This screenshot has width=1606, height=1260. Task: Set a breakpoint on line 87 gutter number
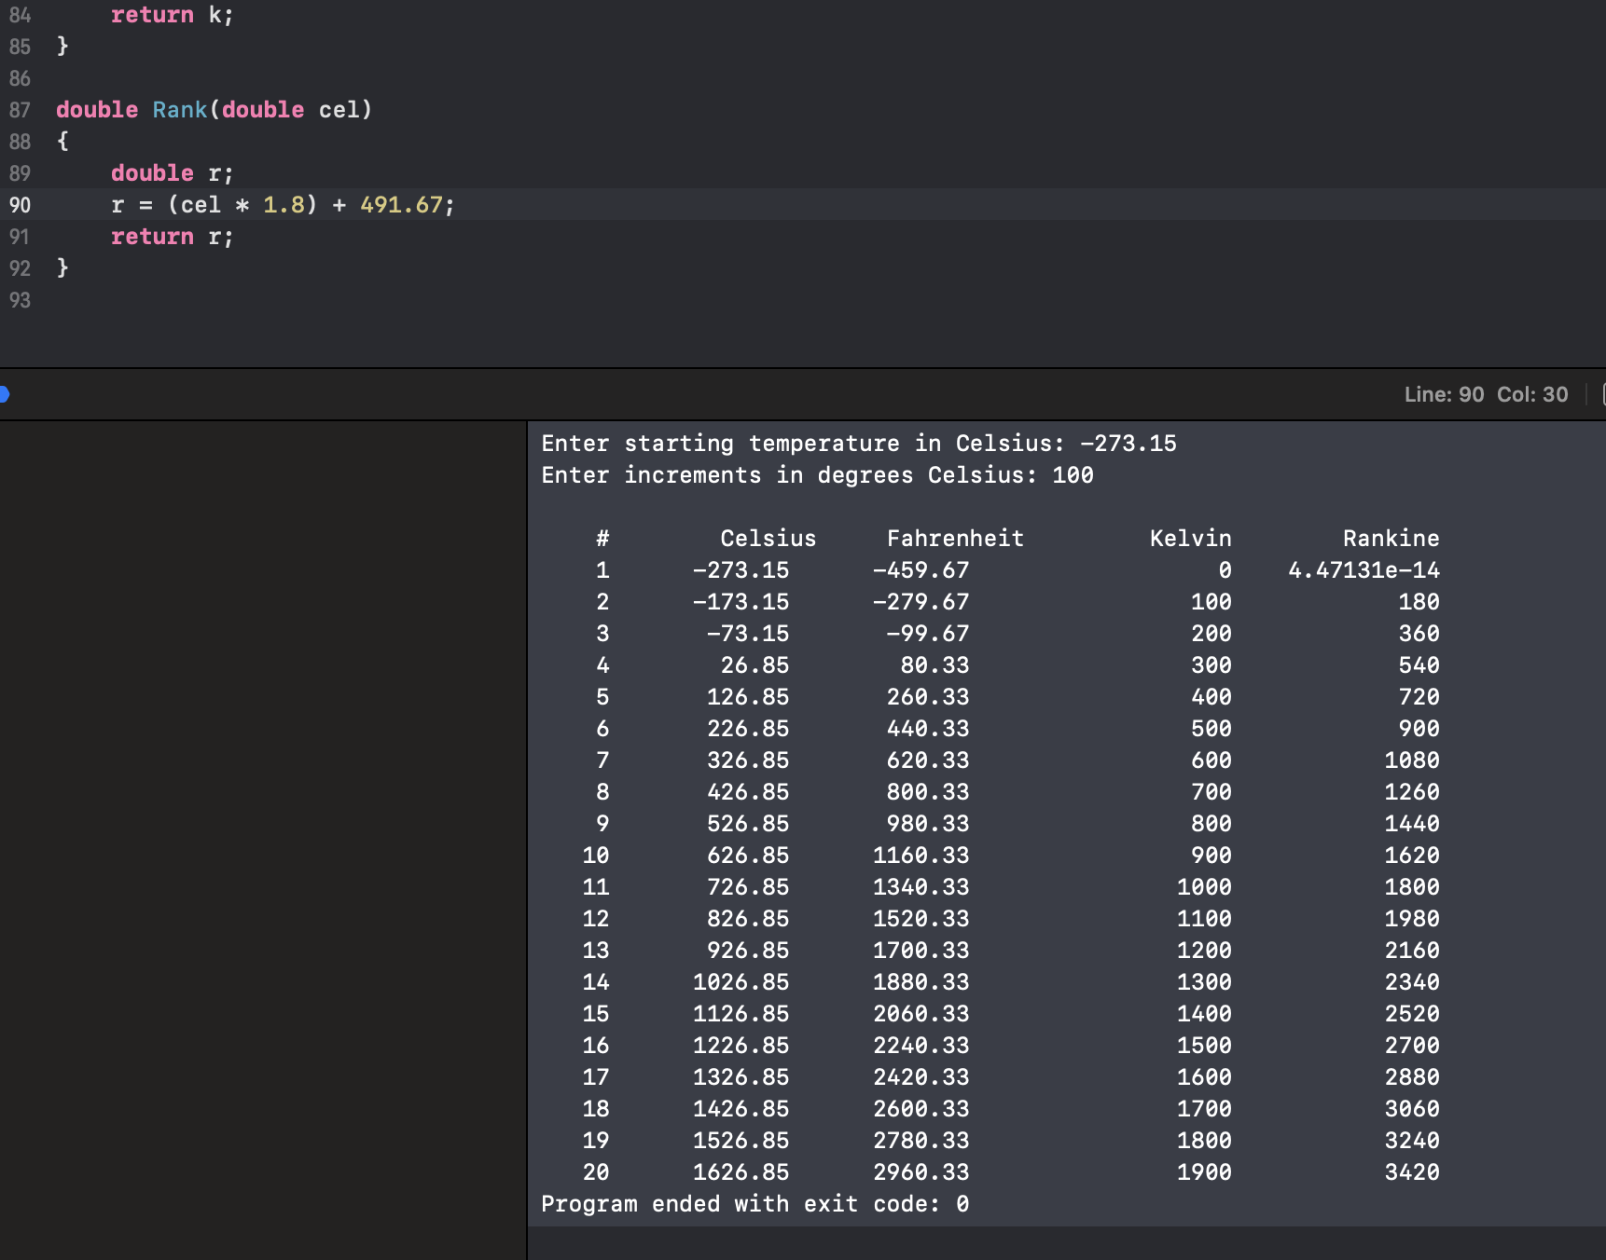[20, 110]
